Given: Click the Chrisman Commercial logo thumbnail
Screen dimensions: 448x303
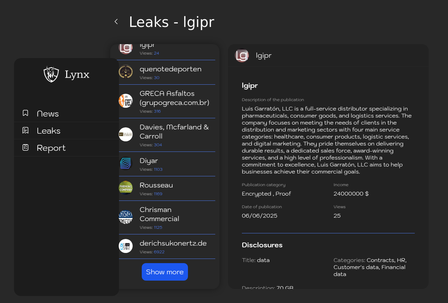Looking at the screenshot, I should coord(126,217).
